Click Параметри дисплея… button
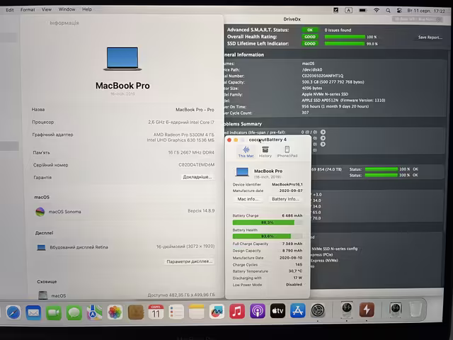This screenshot has width=453, height=340. pyautogui.click(x=190, y=261)
